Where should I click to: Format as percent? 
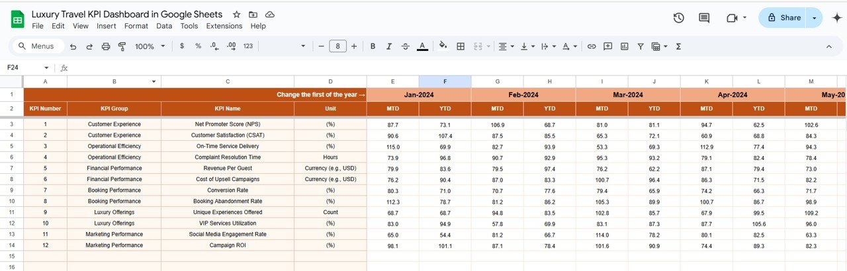[x=198, y=46]
